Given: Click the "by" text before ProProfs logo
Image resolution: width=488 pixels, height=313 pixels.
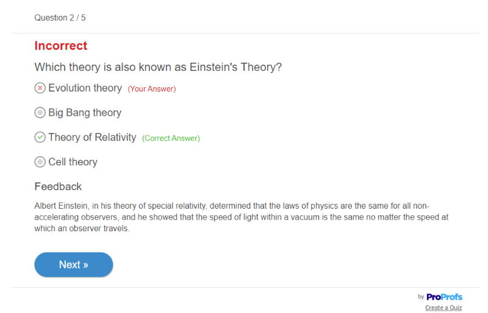Looking at the screenshot, I should pyautogui.click(x=421, y=297).
